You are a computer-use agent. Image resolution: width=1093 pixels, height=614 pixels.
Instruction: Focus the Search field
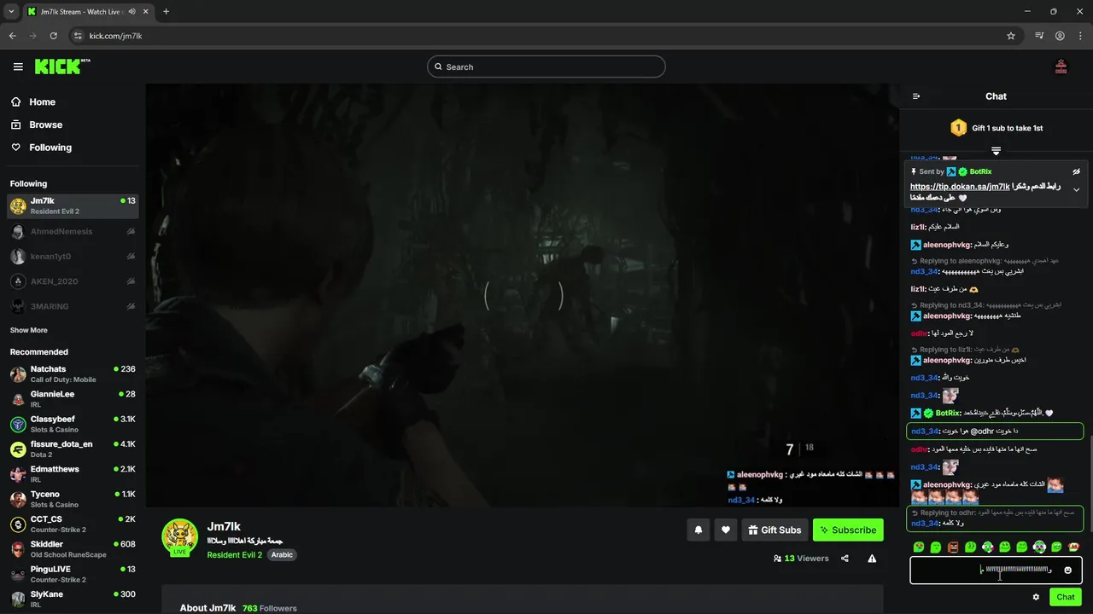546,67
